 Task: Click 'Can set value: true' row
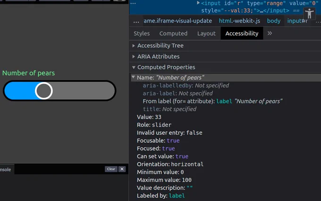162,156
